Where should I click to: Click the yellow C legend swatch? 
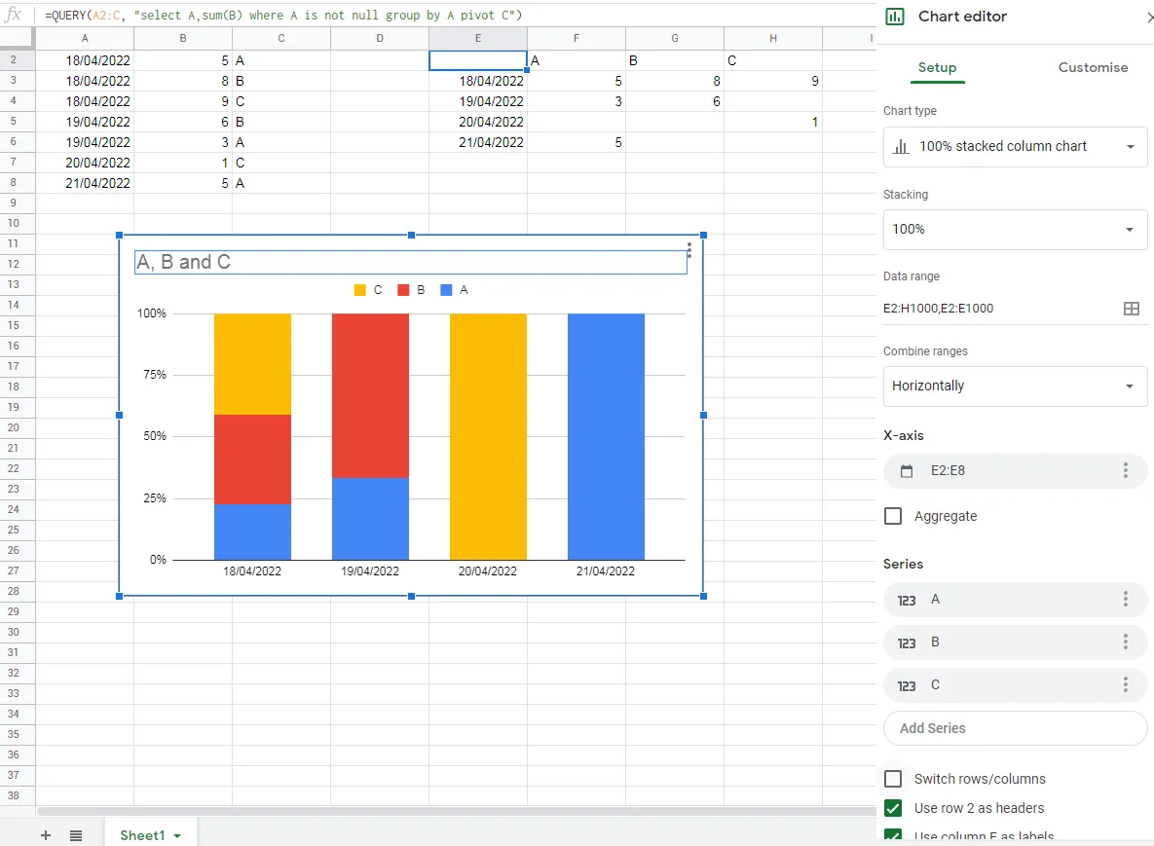point(360,290)
